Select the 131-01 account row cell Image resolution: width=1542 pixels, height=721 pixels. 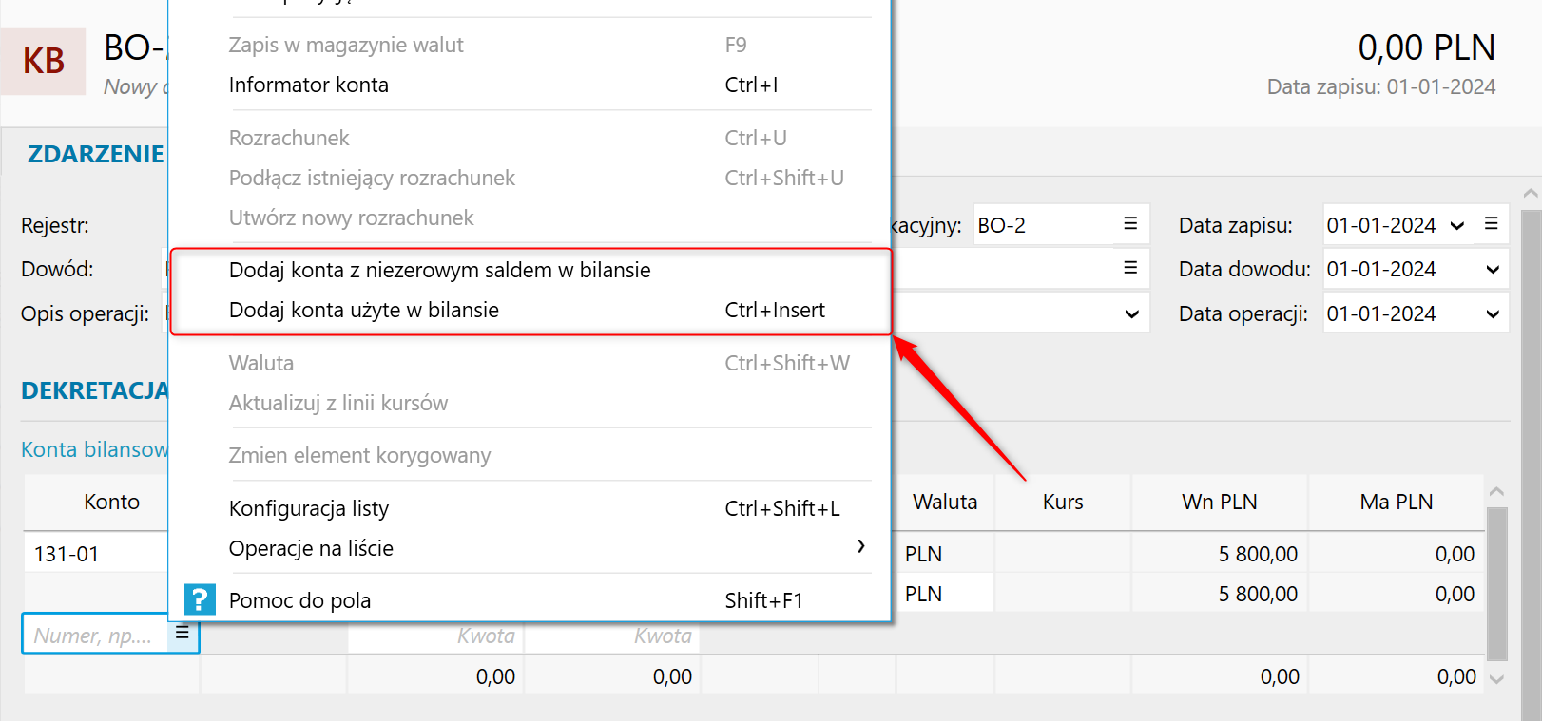(96, 554)
